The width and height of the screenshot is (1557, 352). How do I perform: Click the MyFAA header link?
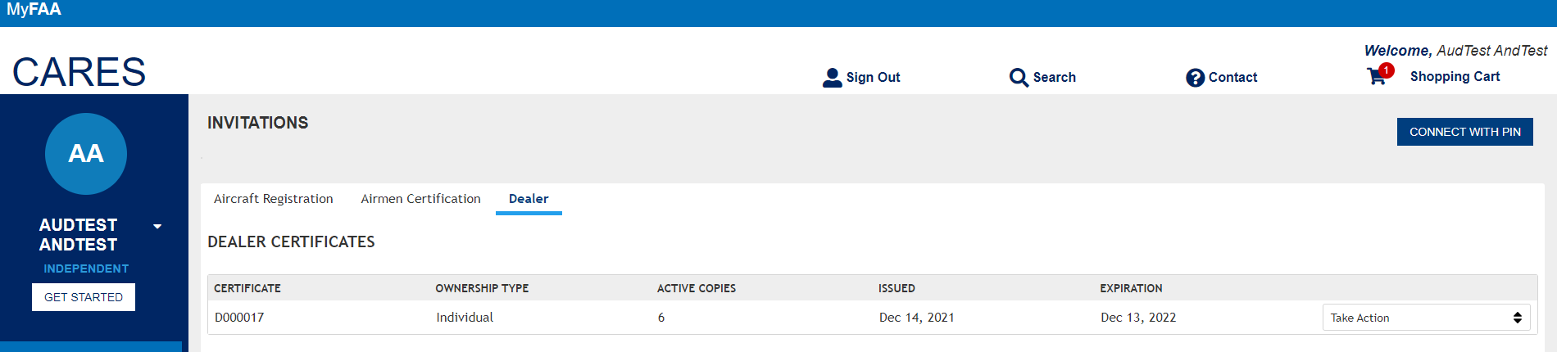[34, 10]
